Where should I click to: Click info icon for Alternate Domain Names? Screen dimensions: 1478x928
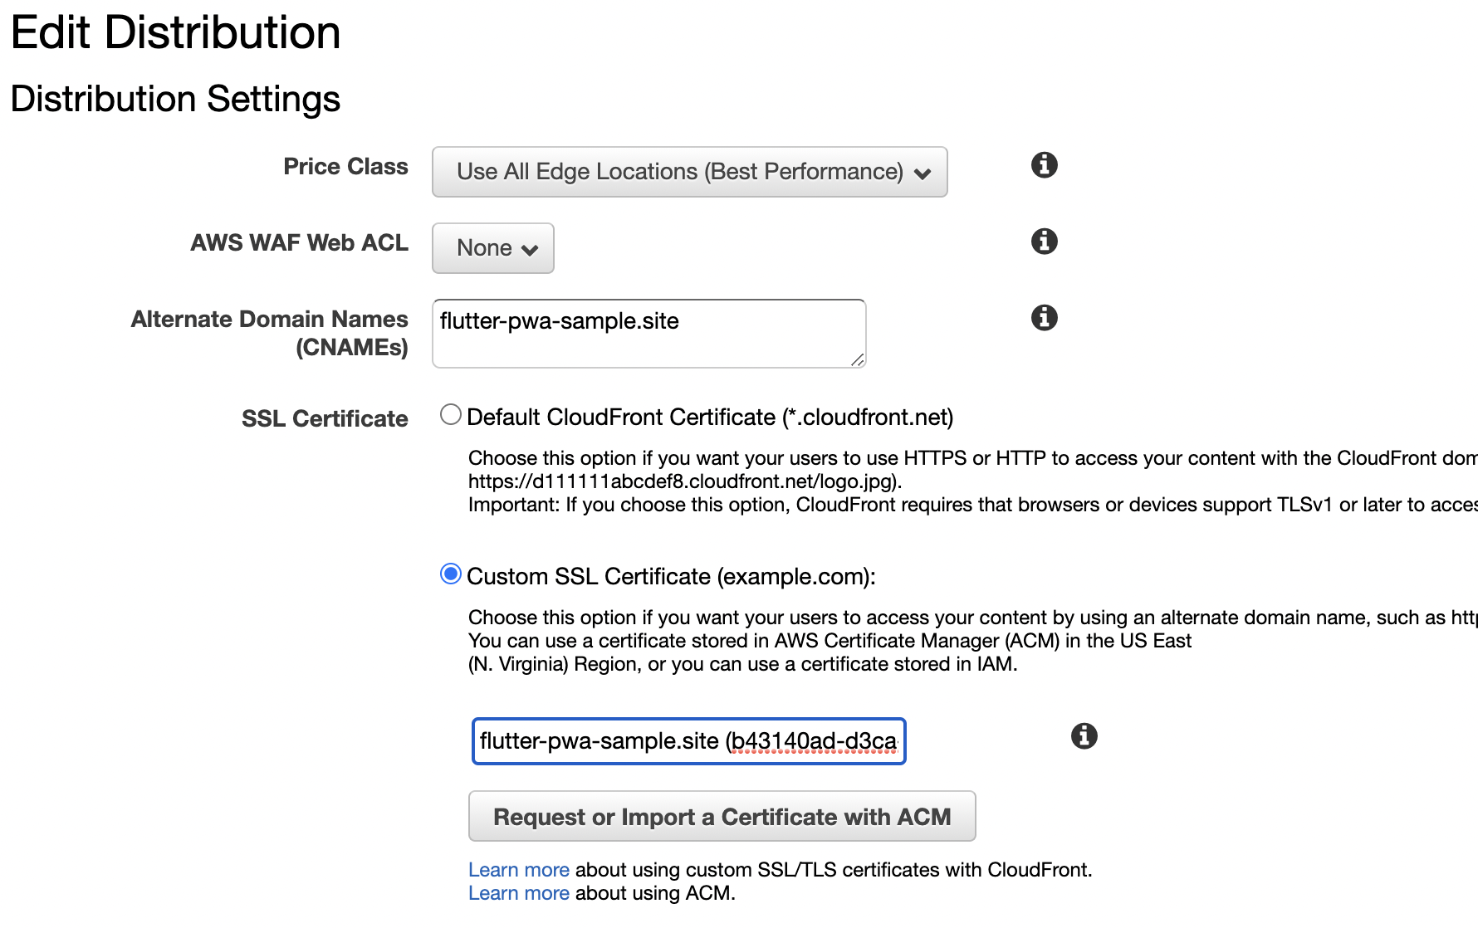1044,318
